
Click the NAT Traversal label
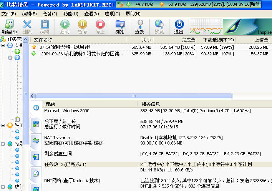point(57,138)
